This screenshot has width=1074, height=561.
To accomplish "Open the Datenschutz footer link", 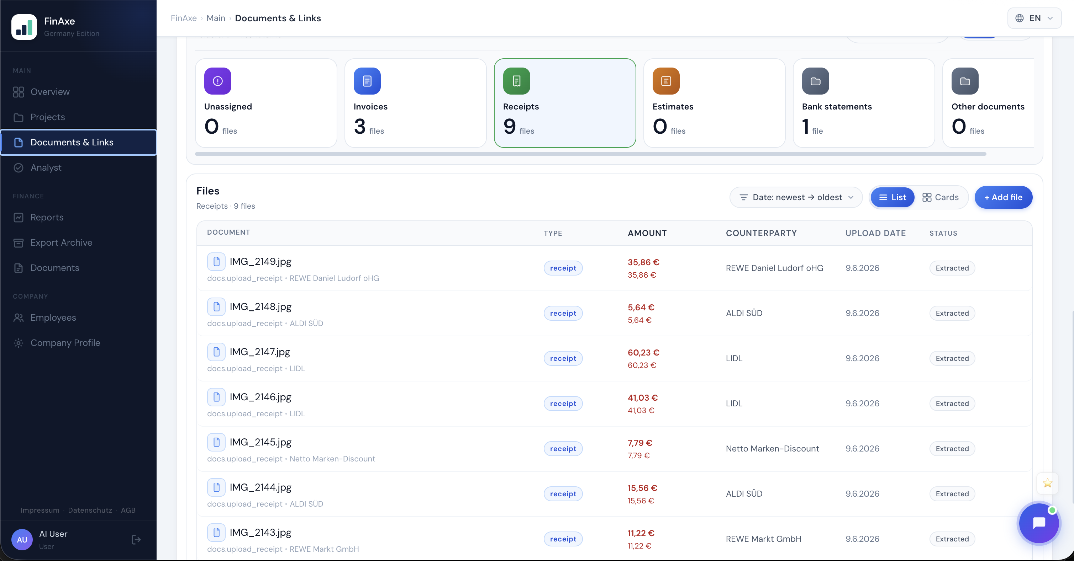I will pyautogui.click(x=90, y=510).
